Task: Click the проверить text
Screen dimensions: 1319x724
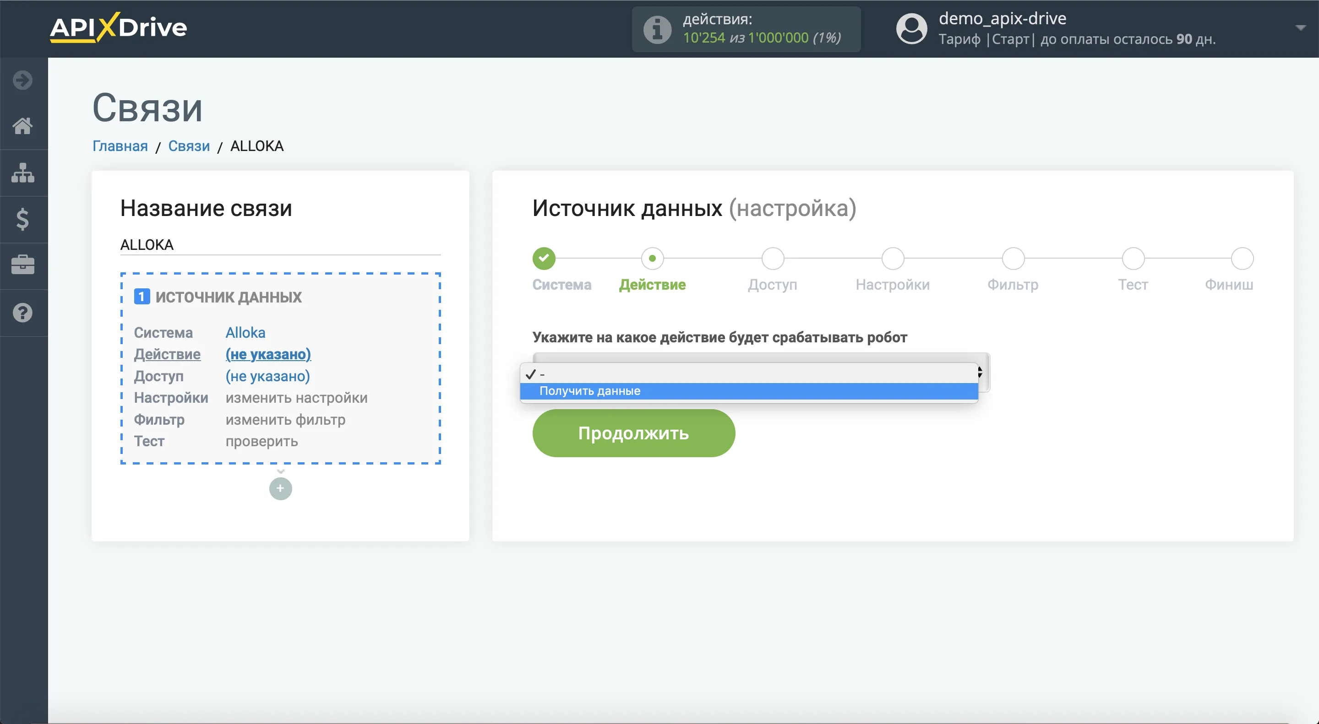Action: 262,441
